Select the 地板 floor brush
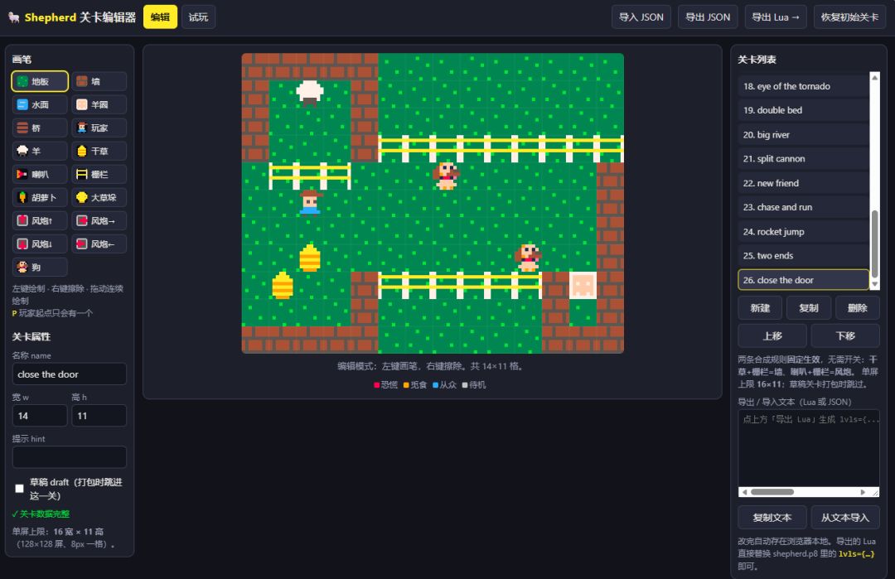Viewport: 895px width, 579px height. (x=40, y=81)
